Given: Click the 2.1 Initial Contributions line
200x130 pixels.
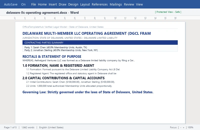Looking at the screenshot, I should pyautogui.click(x=70, y=82).
